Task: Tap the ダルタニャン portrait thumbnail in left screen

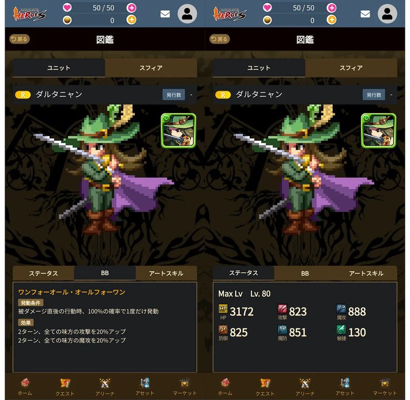Action: point(178,131)
